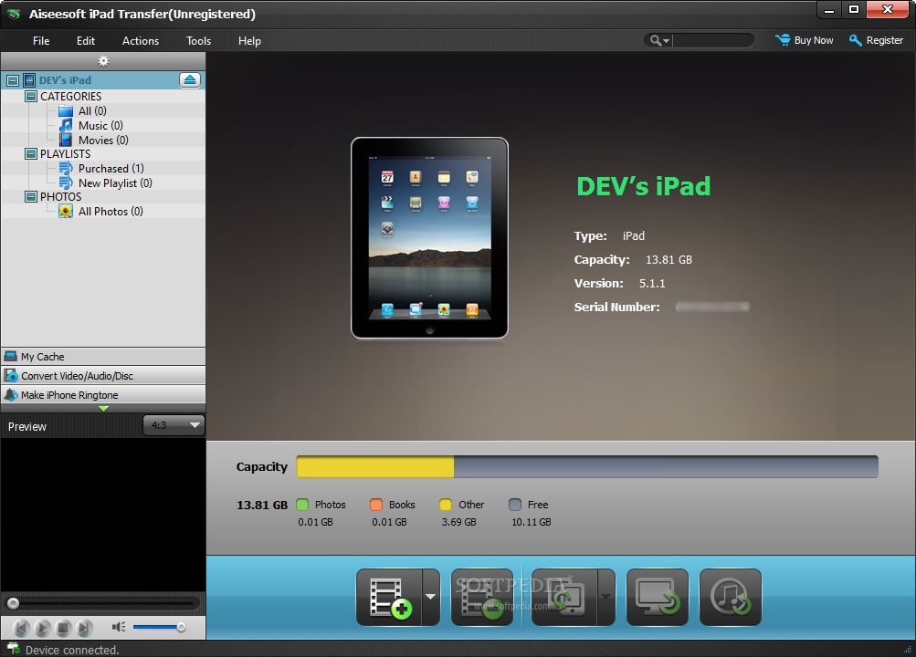Select New Playlist (0) item
The width and height of the screenshot is (916, 657).
coord(115,183)
